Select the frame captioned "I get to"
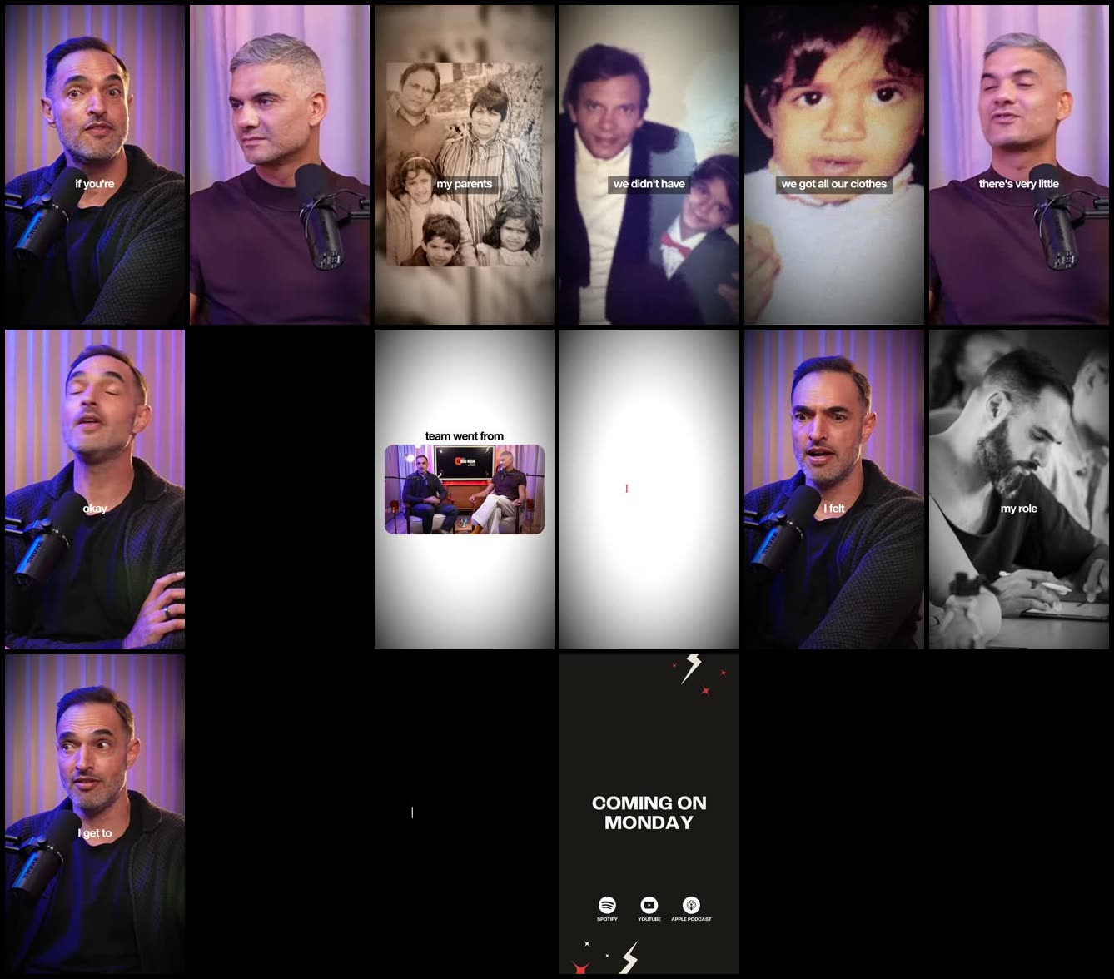This screenshot has height=979, width=1114. (x=95, y=814)
